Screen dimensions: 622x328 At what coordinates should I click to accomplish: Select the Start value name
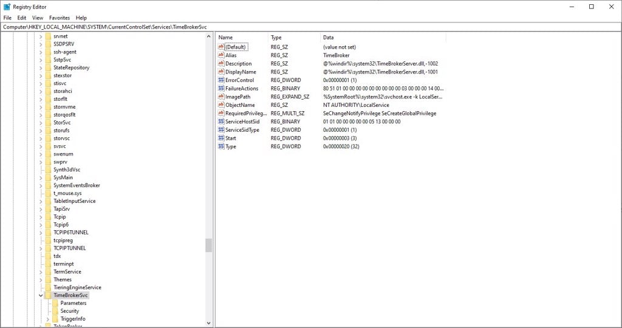tap(231, 138)
